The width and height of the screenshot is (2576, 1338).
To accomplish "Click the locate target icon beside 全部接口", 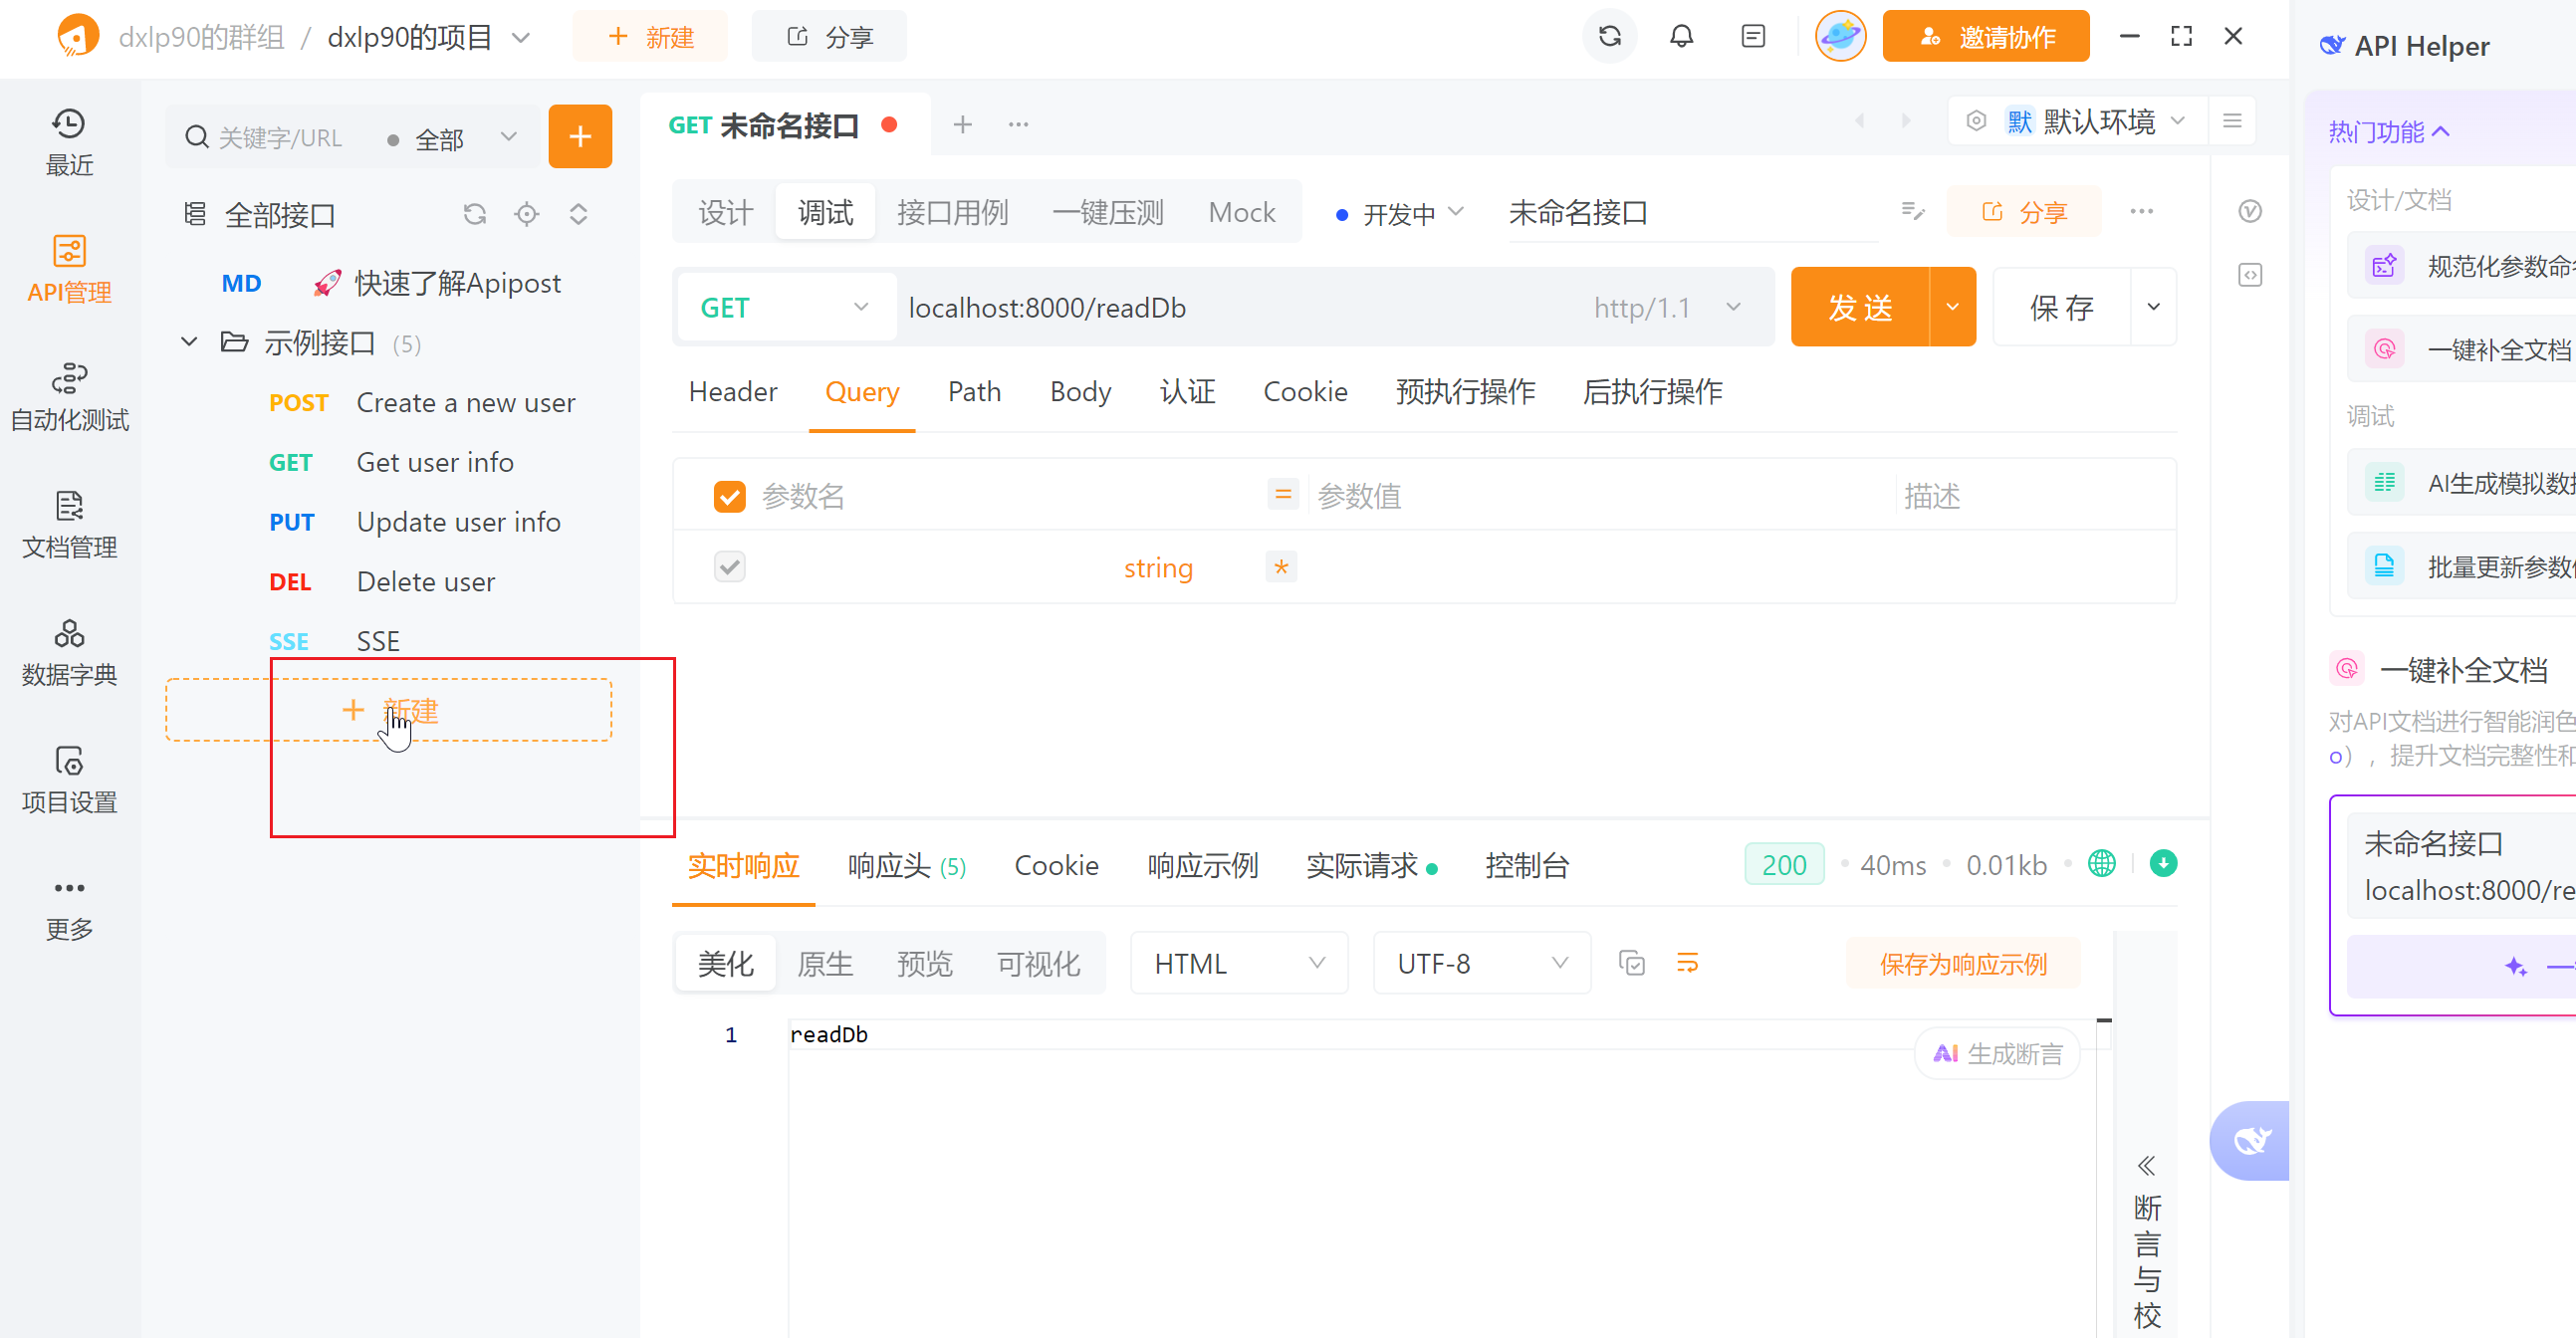I will pos(526,214).
